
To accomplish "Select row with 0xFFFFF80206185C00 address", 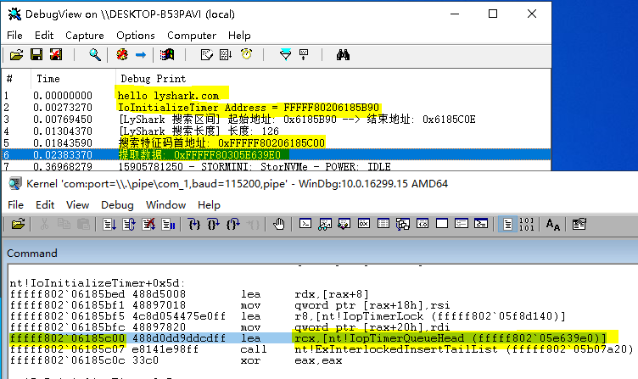I will pos(277,142).
